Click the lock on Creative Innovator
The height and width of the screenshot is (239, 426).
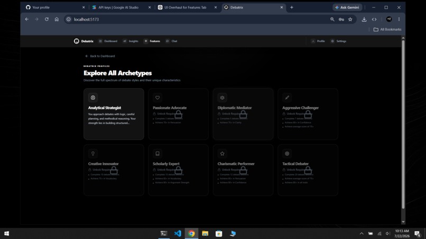click(114, 170)
